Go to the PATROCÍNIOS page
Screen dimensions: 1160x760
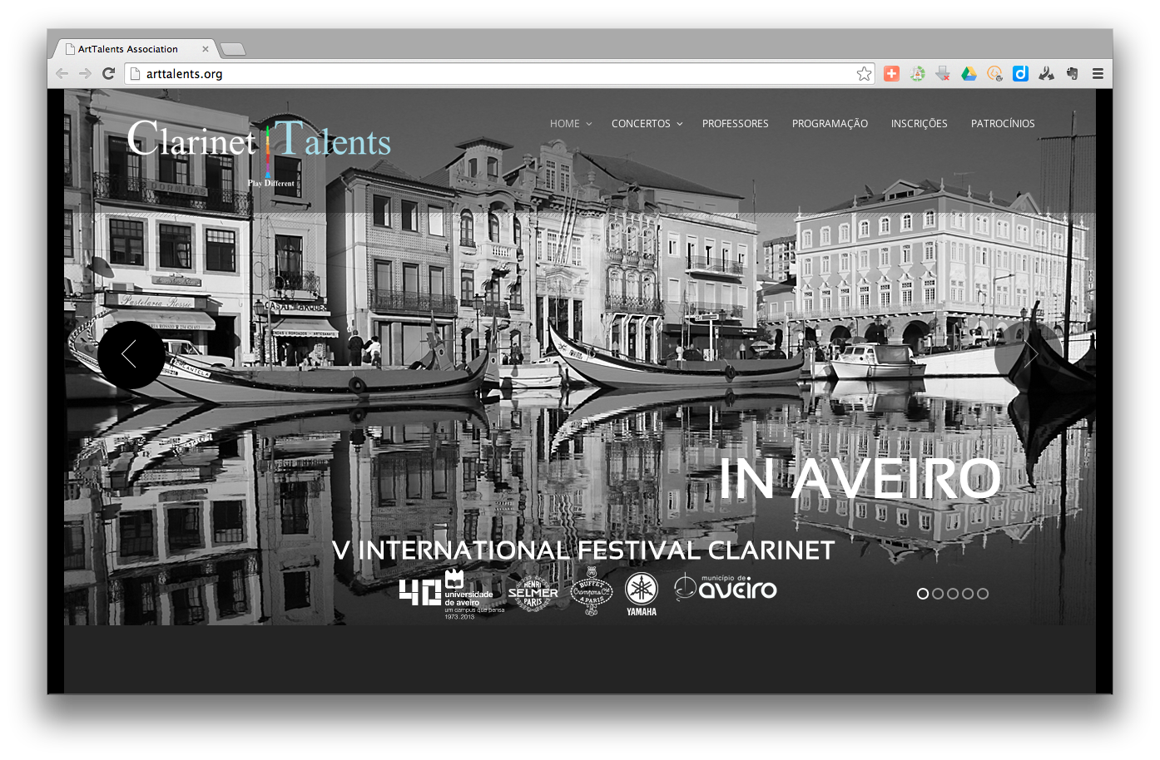tap(1003, 124)
